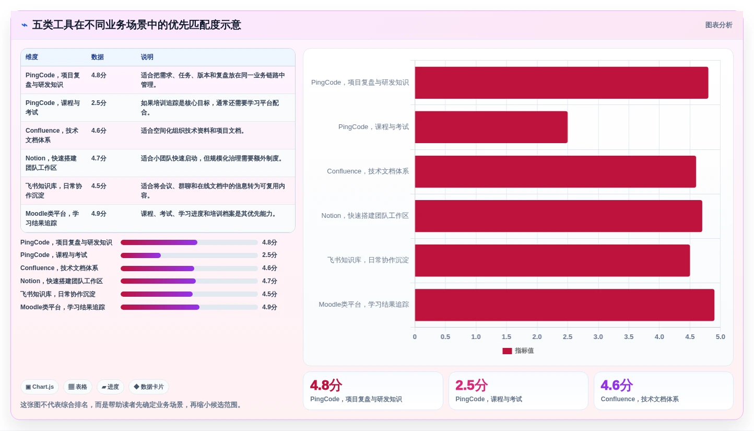This screenshot has height=431, width=754.
Task: Click the x-axis tick label 2.5
Action: [568, 337]
